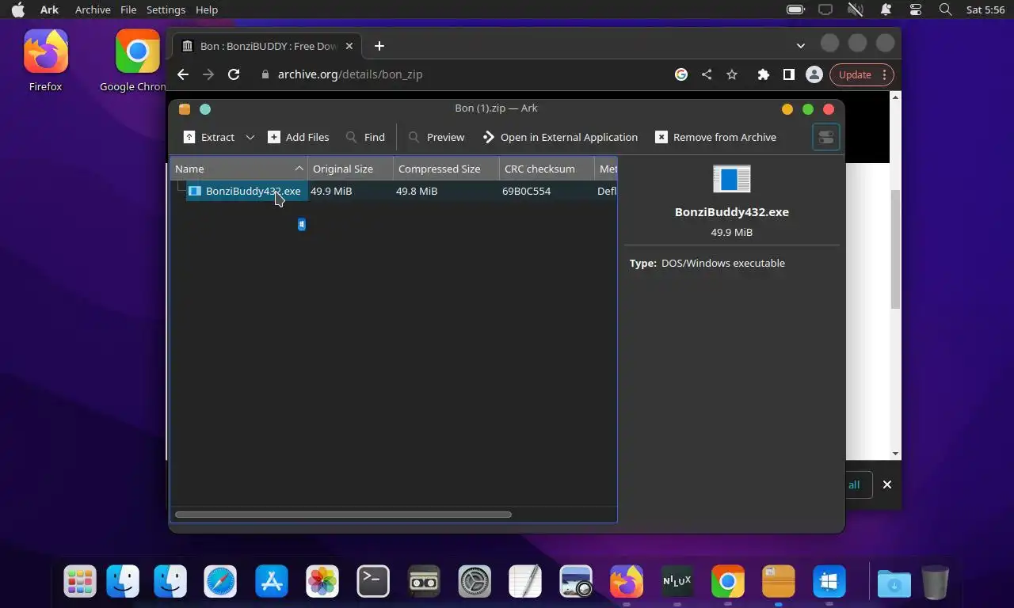Click Open in External Application
This screenshot has height=608, width=1014.
point(560,137)
